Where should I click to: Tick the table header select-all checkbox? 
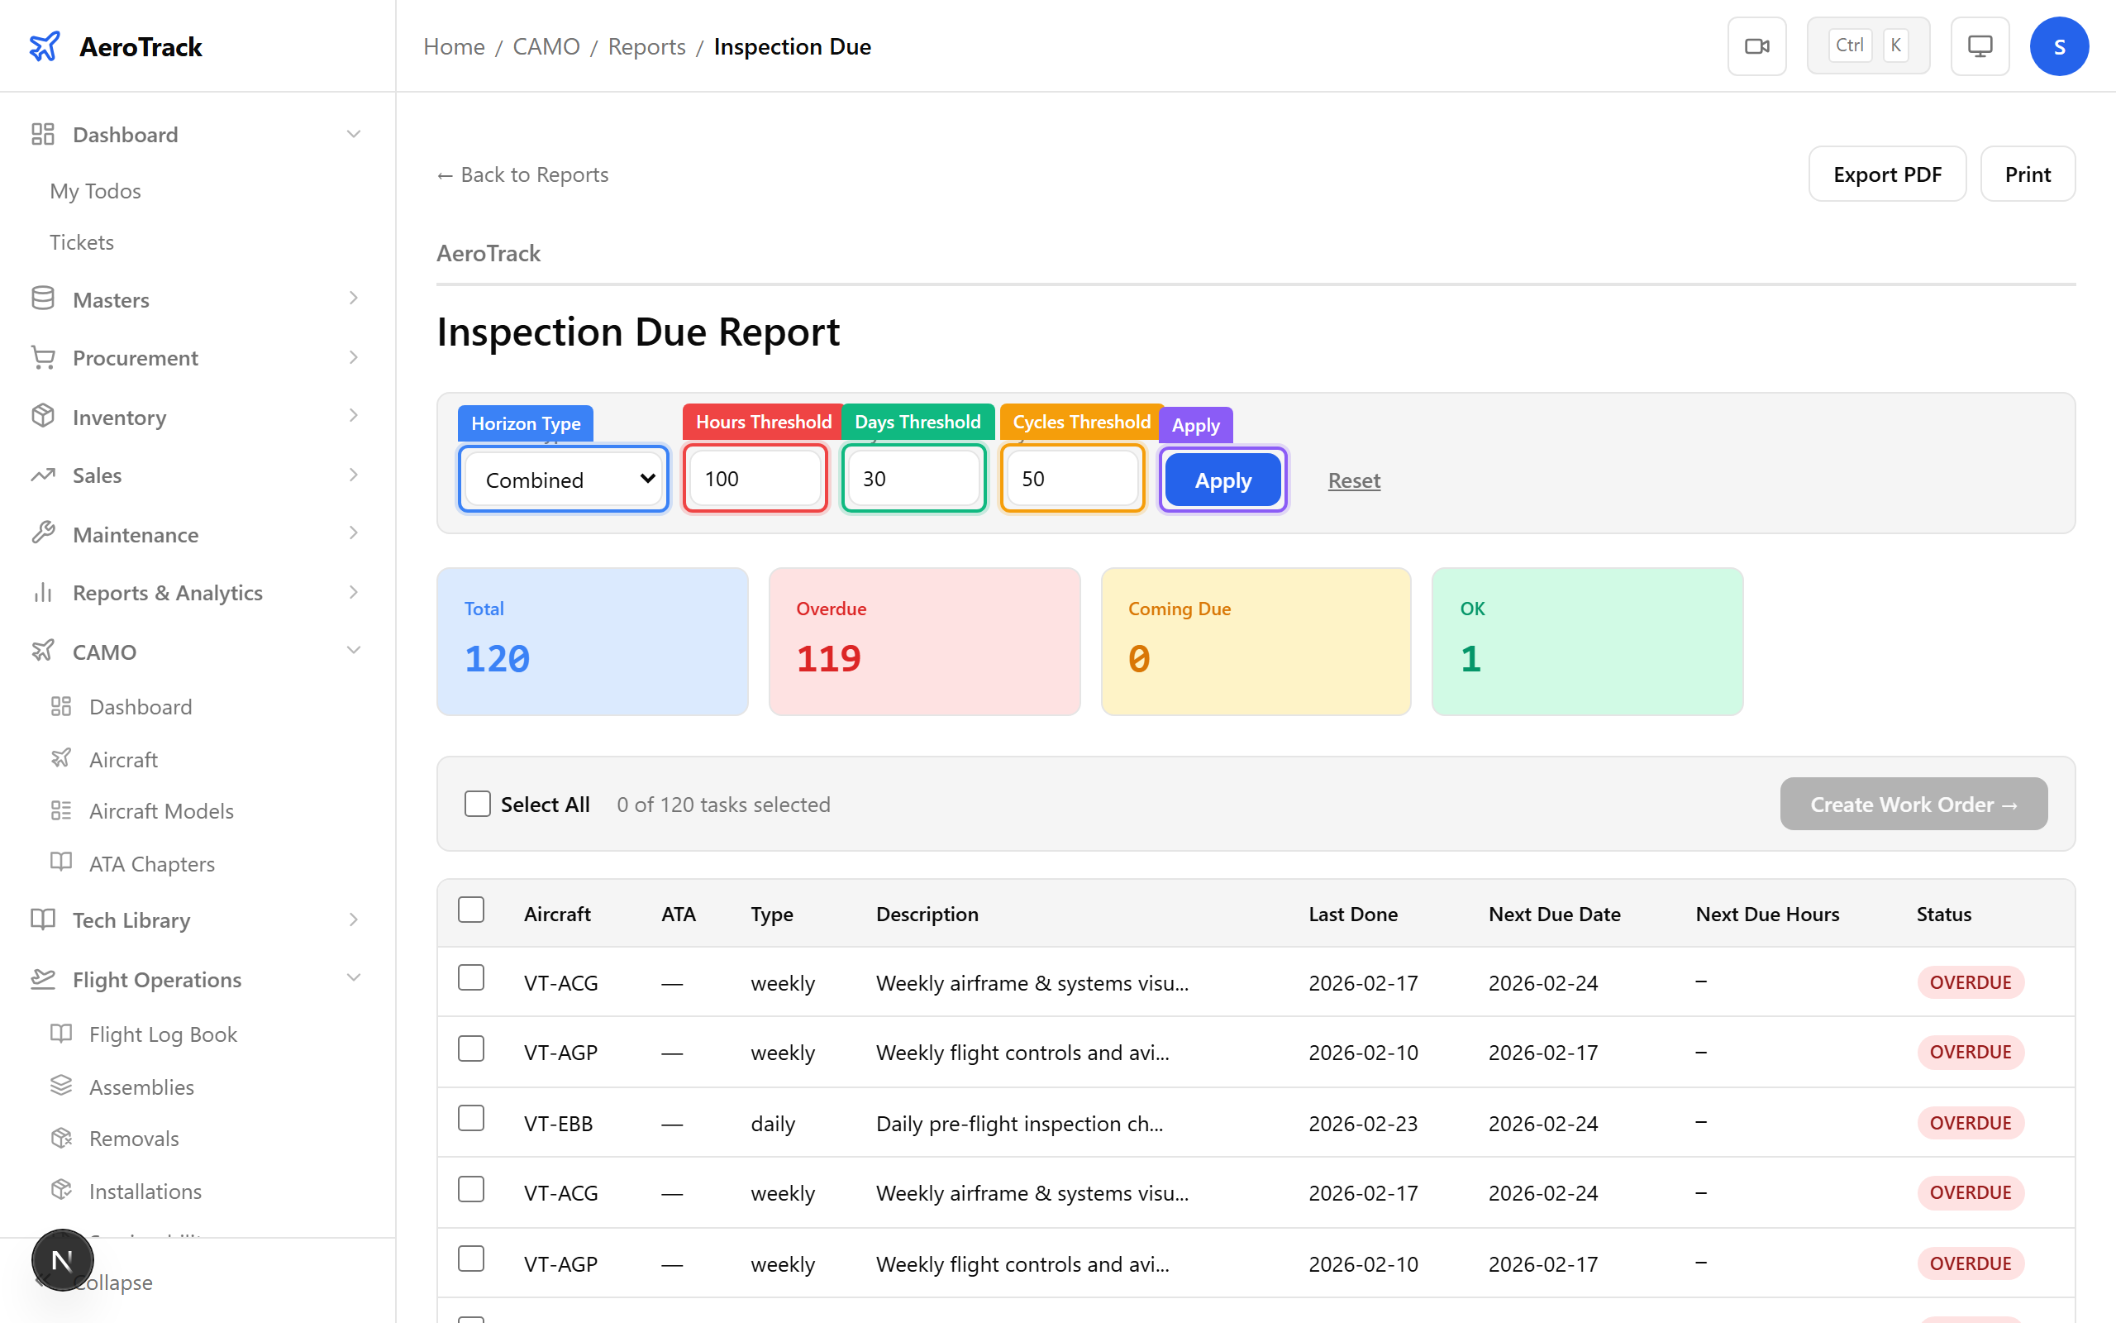[x=471, y=909]
